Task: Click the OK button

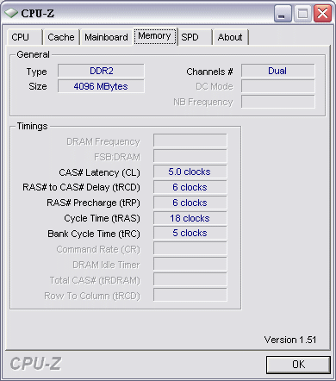Action: (298, 365)
